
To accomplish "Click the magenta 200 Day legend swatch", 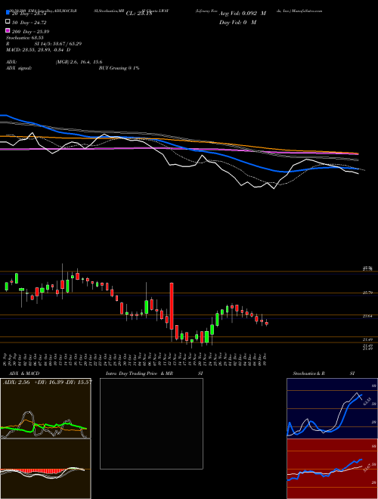I will pyautogui.click(x=8, y=31).
